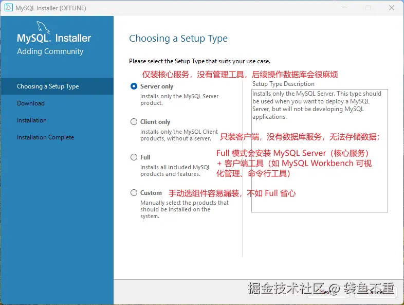The height and width of the screenshot is (305, 404).
Task: Minimize the MySQL Installer window
Action: pyautogui.click(x=345, y=8)
